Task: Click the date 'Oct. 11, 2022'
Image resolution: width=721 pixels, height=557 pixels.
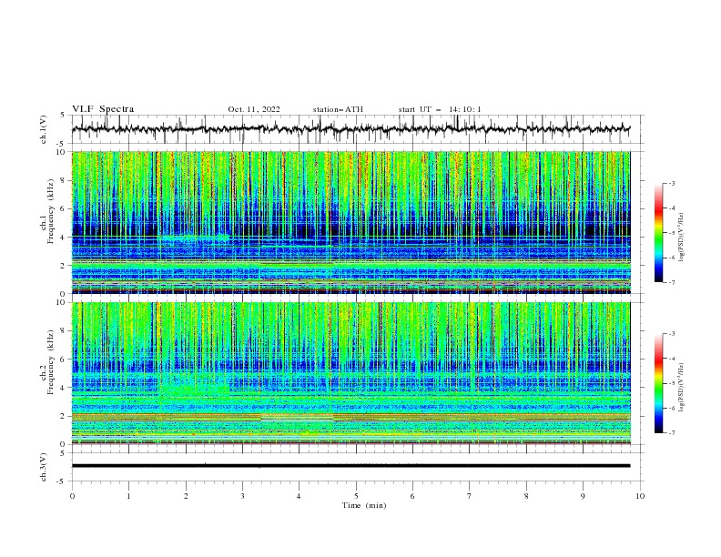Action: click(x=254, y=109)
